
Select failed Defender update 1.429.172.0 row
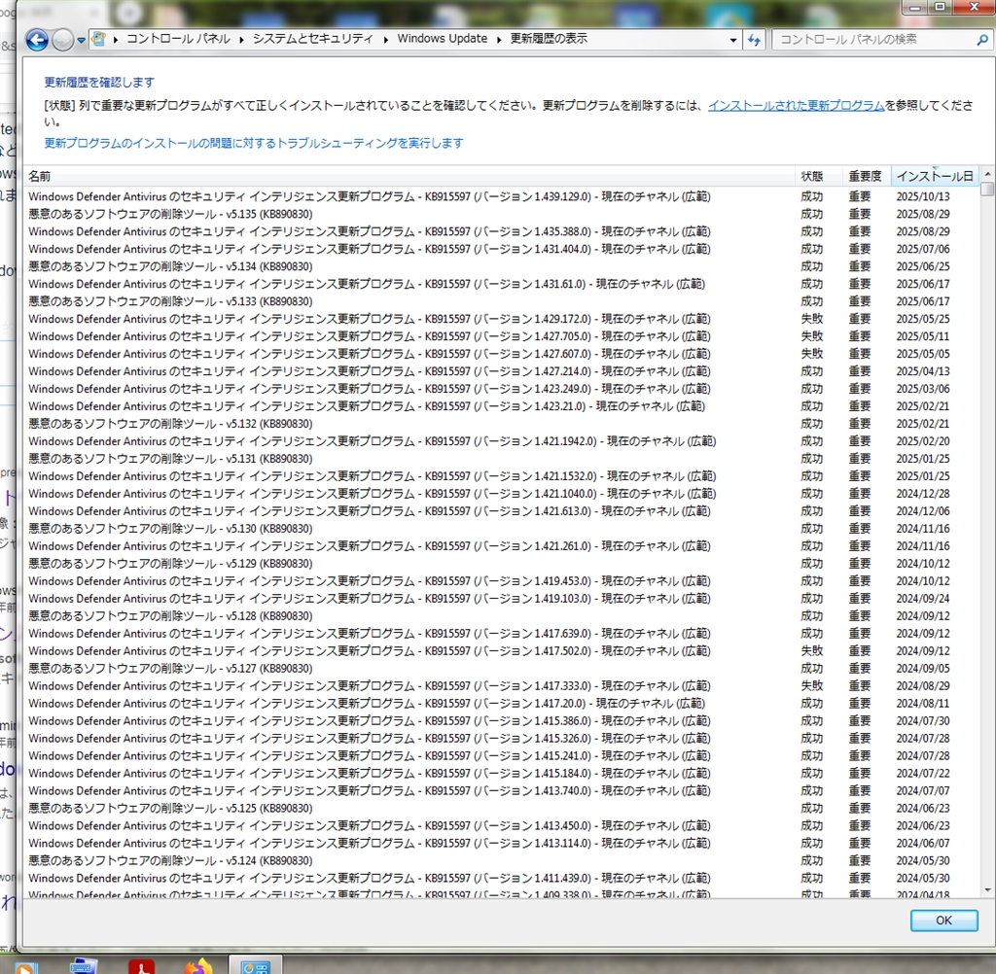click(502, 319)
